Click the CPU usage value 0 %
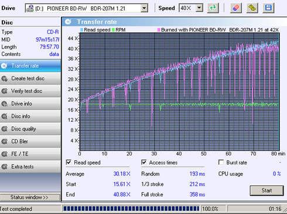The image size is (287, 214). (277, 174)
